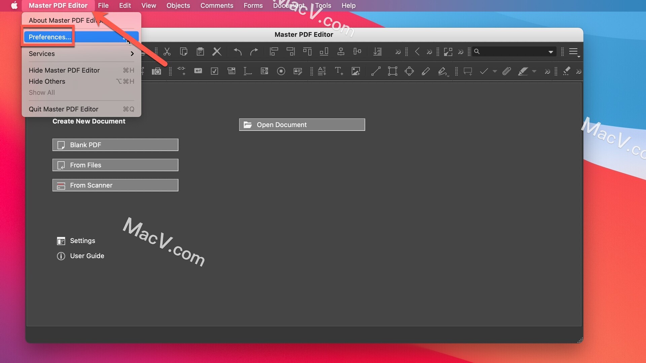646x363 pixels.
Task: Click the From Files button
Action: tap(115, 165)
